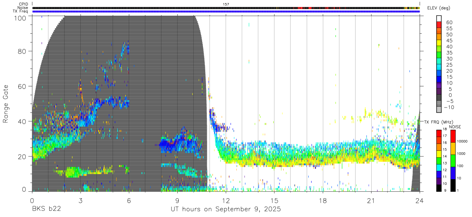This screenshot has height=217, width=472.
Task: Click the 50 label on ELEV colorbar
Action: (x=450, y=35)
